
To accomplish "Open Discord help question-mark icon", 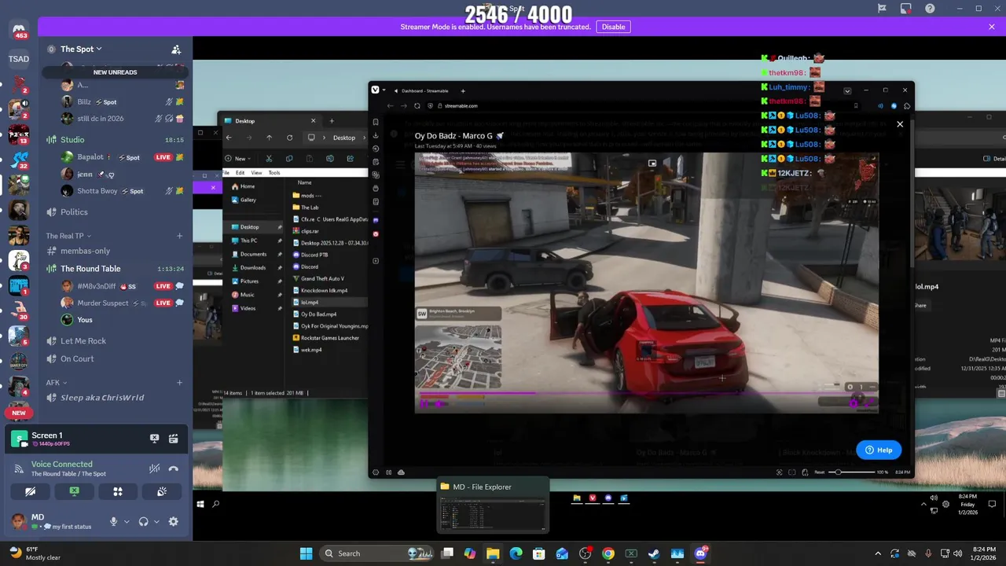I will click(931, 9).
